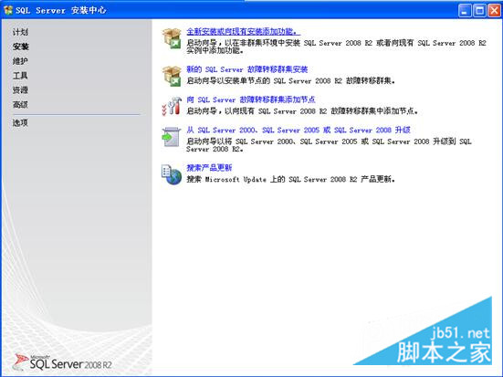Click the search product updates globe icon

172,174
